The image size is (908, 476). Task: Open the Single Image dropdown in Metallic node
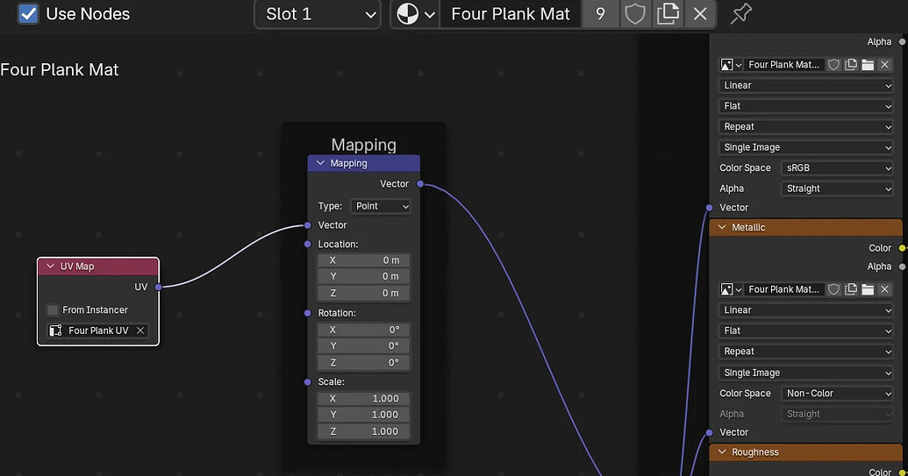(x=806, y=373)
